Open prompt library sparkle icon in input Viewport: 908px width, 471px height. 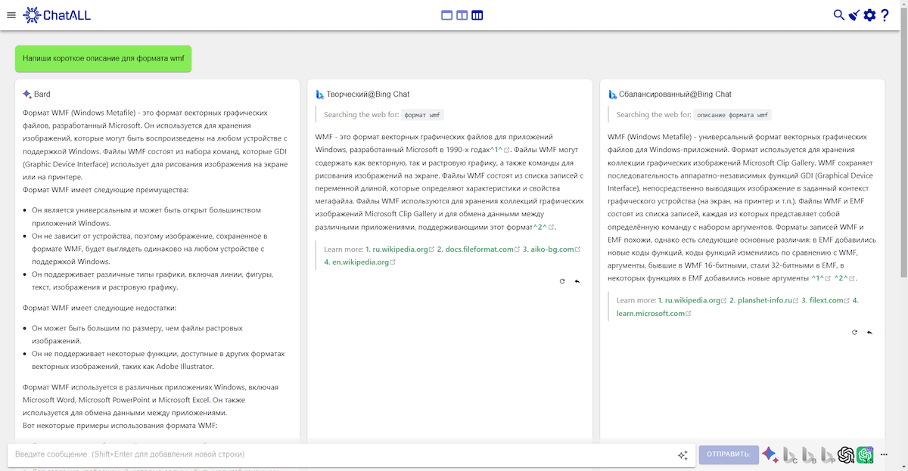(683, 454)
